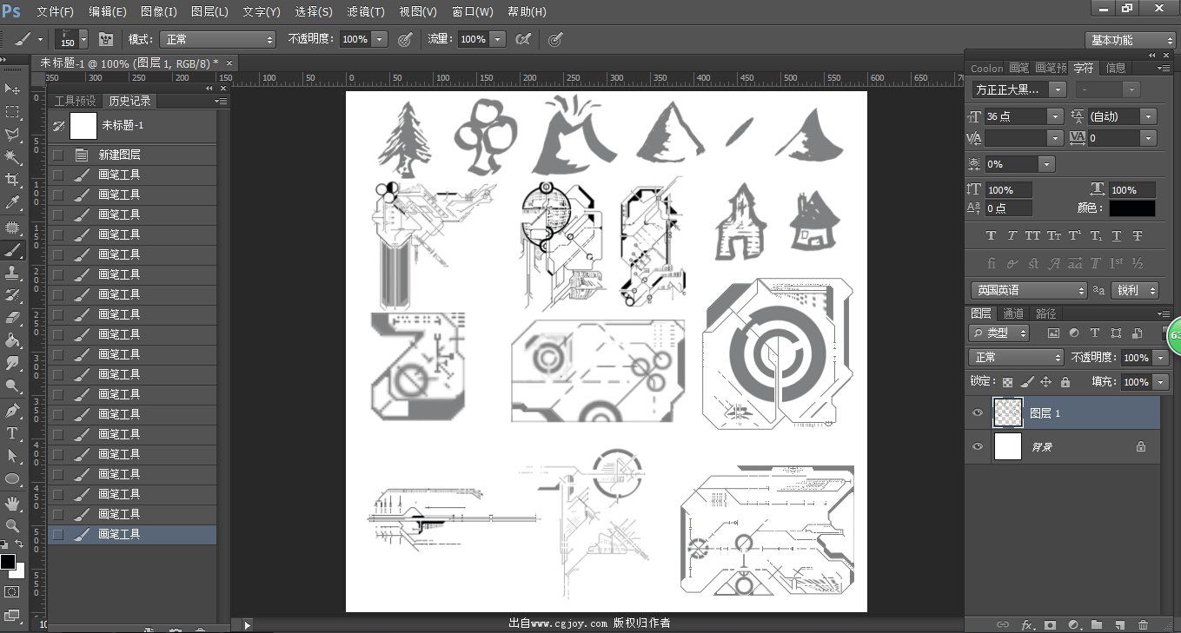
Task: Delete layer with the trash icon
Action: [1143, 624]
